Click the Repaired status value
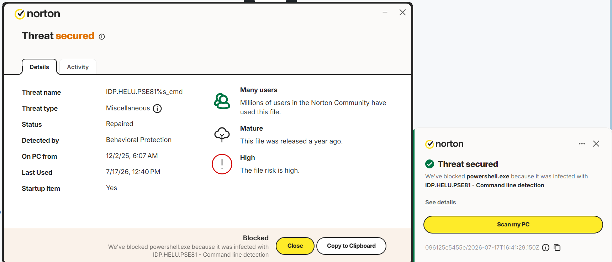 coord(120,124)
